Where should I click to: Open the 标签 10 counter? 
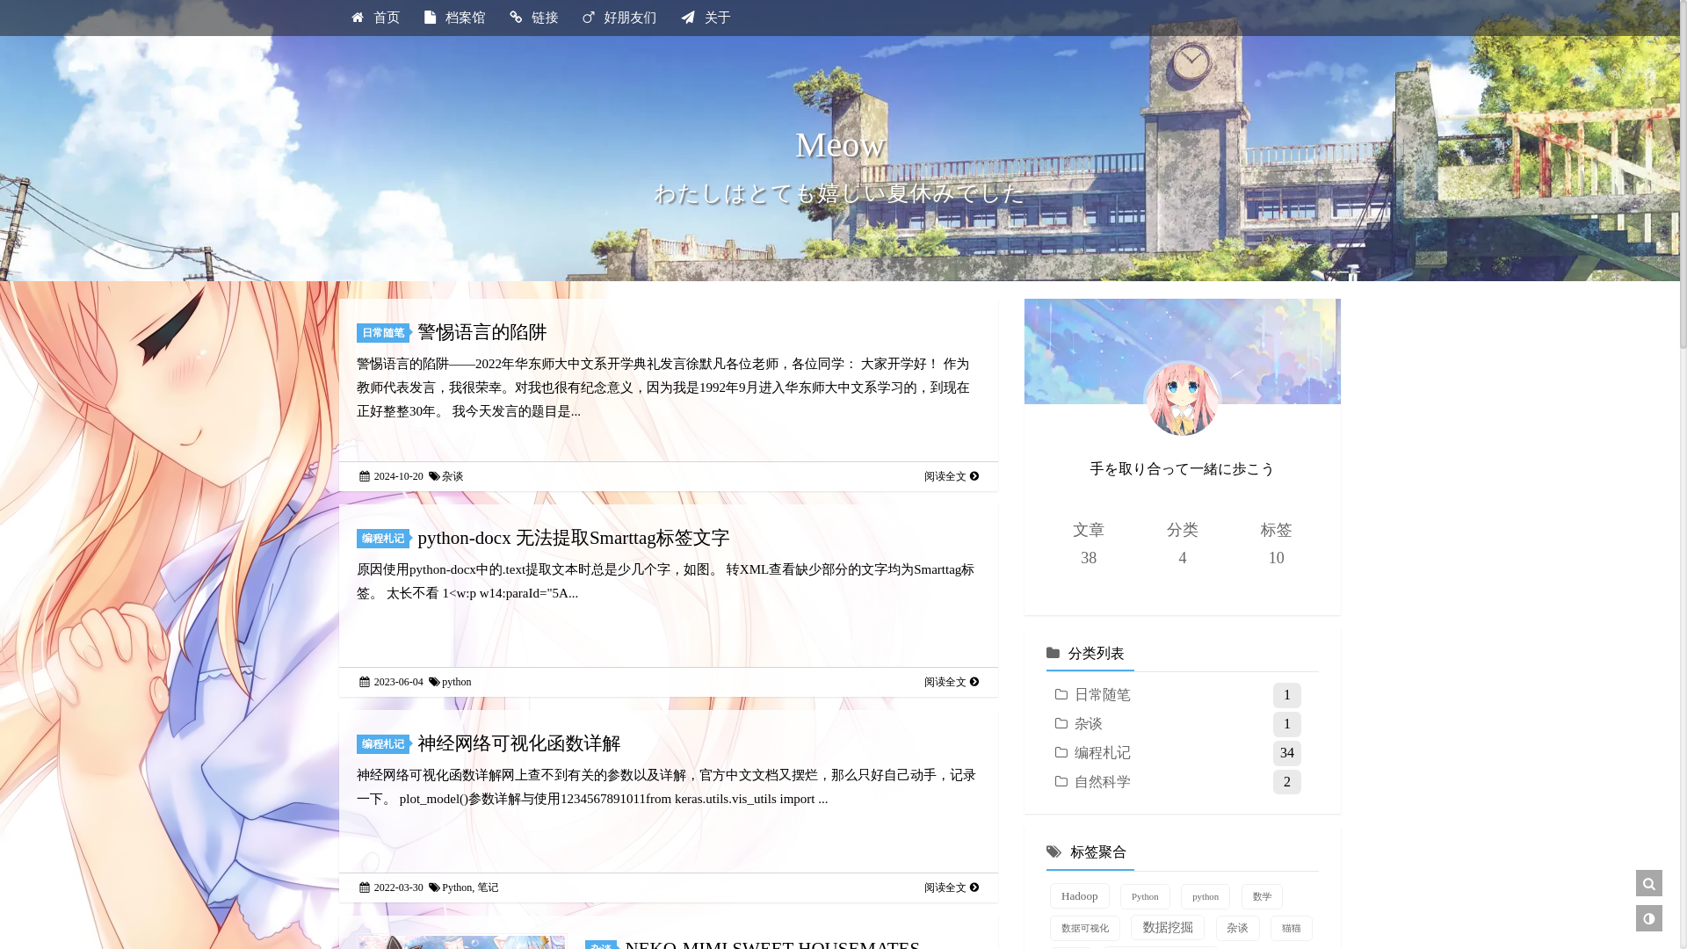click(x=1277, y=544)
